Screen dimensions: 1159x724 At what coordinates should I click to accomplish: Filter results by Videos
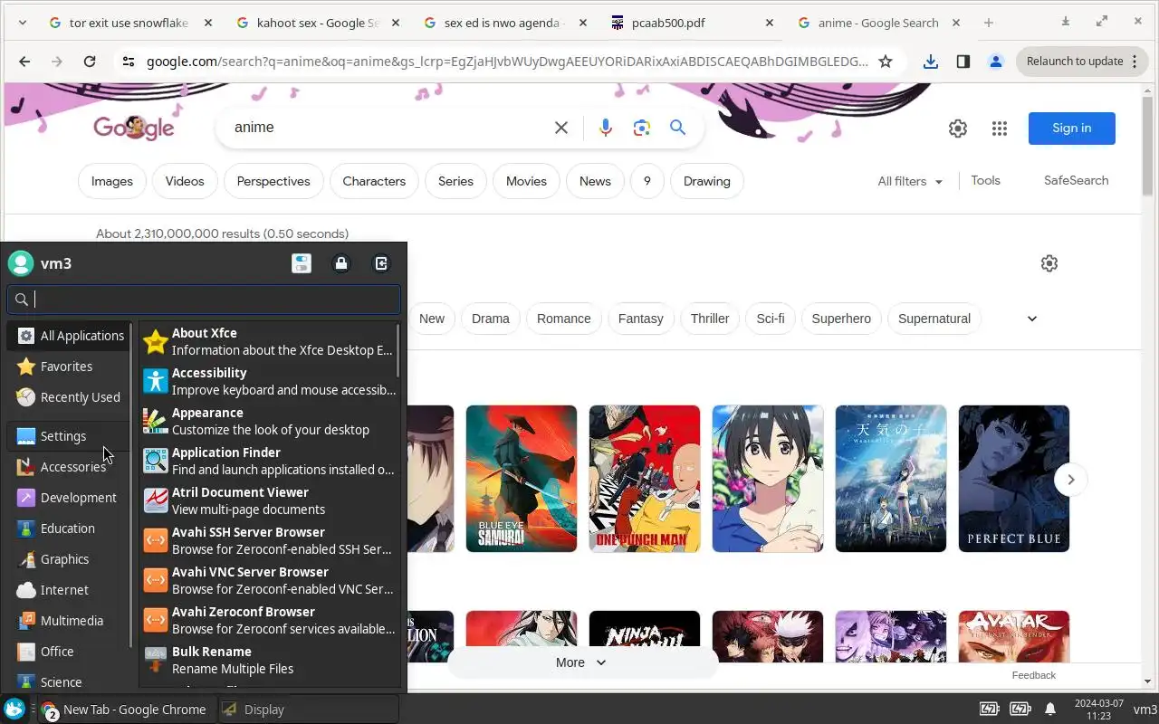pyautogui.click(x=185, y=181)
